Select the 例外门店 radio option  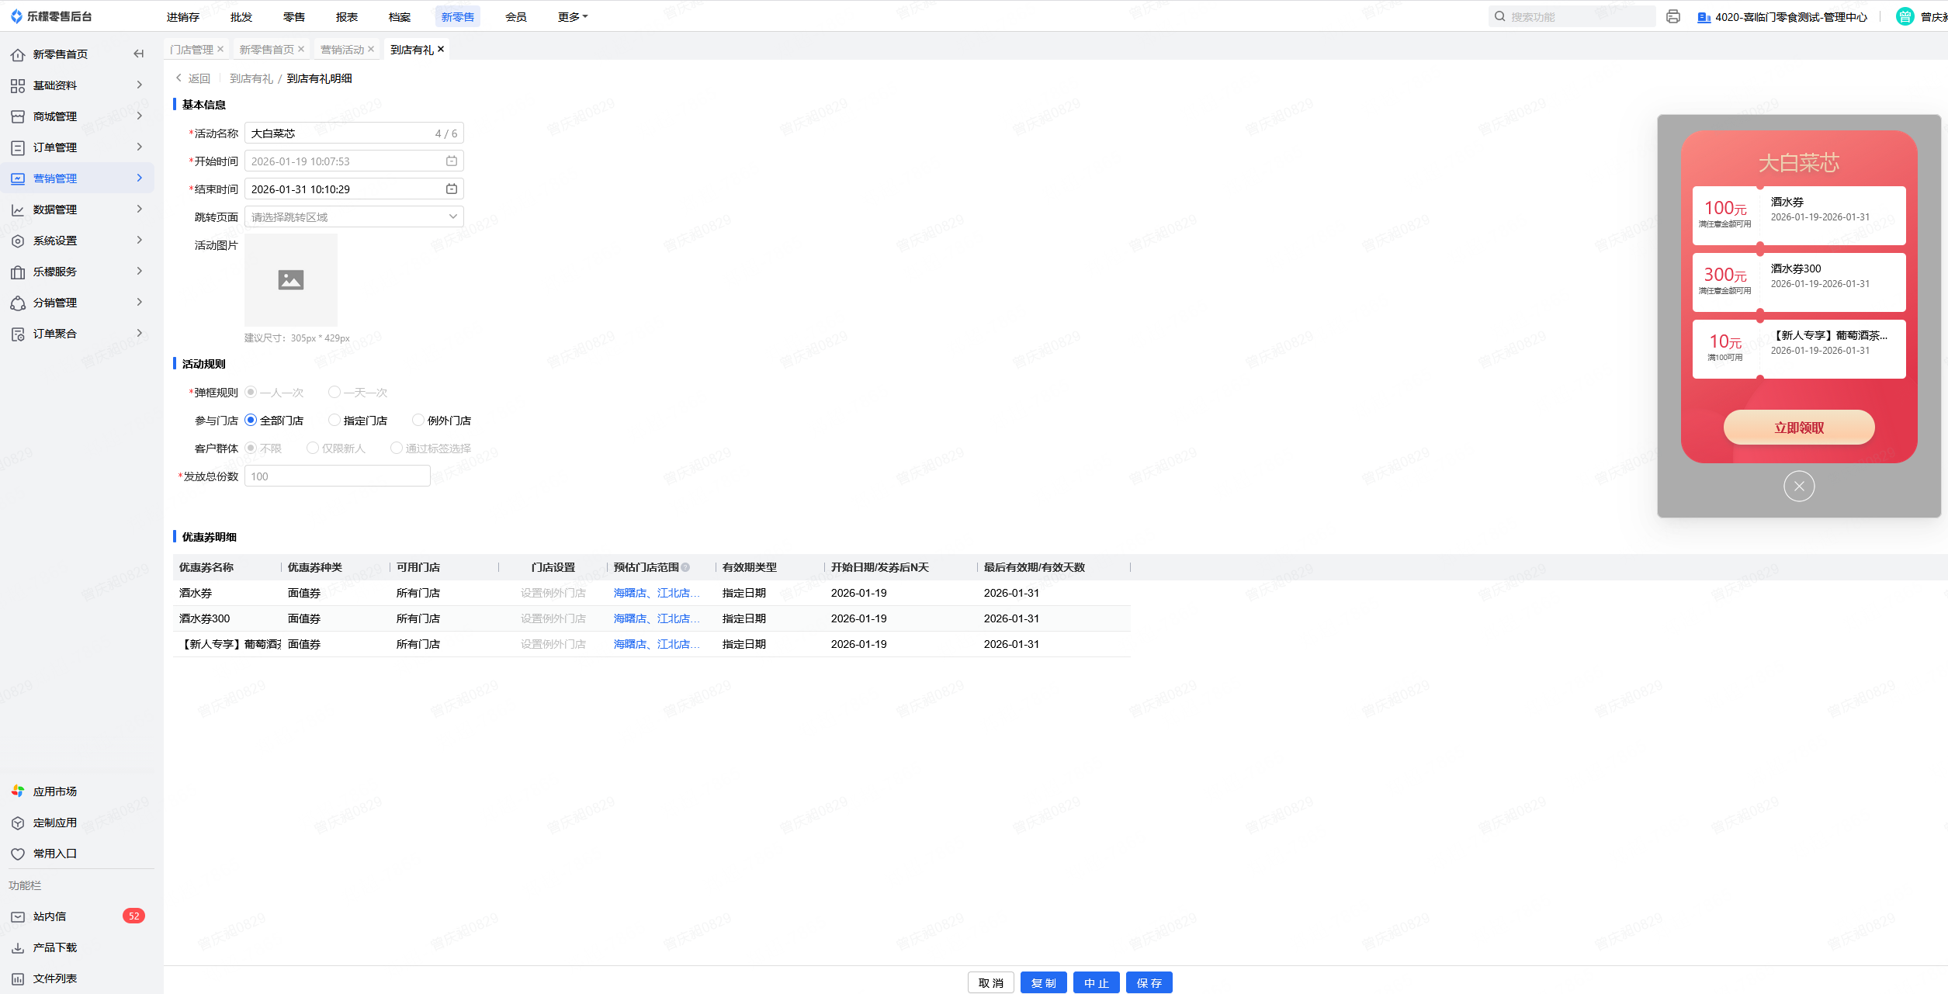tap(418, 420)
